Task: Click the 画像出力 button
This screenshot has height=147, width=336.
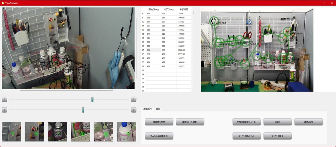Action: click(x=308, y=122)
